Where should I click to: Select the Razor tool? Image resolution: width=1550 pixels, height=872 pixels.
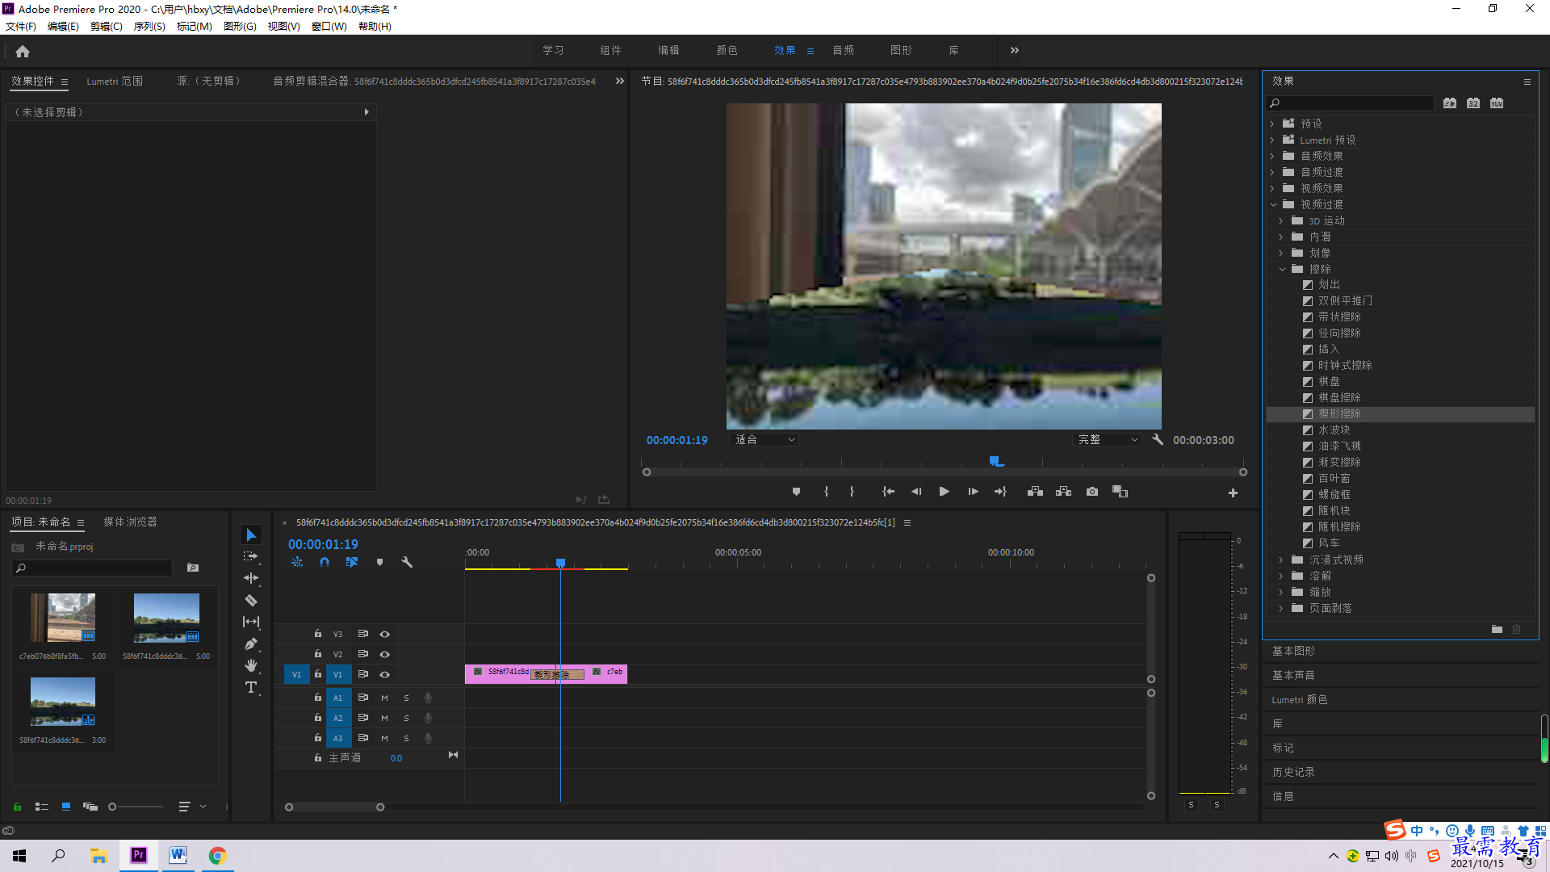[x=251, y=600]
